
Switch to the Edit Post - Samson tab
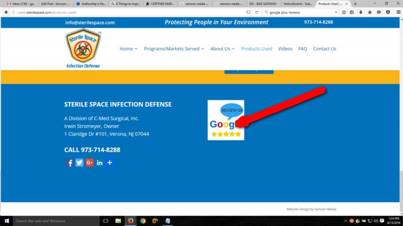pos(55,4)
